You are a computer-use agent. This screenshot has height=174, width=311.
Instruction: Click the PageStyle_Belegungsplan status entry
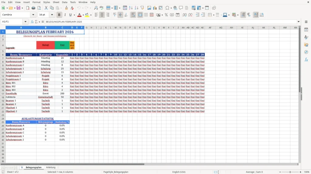(x=116, y=172)
